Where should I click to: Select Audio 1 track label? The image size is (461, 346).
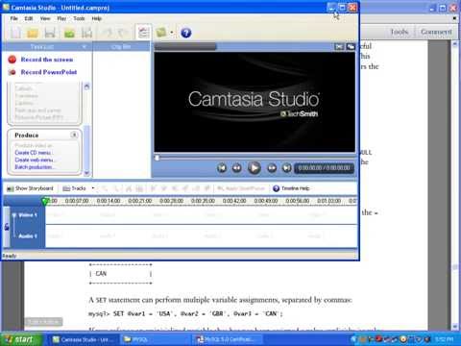point(28,236)
